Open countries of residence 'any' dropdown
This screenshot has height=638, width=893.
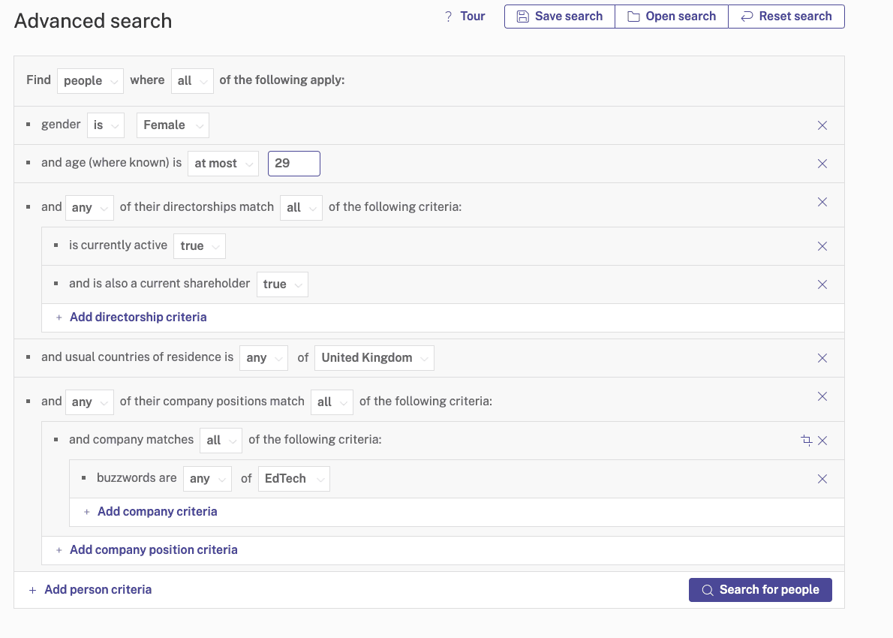(263, 358)
